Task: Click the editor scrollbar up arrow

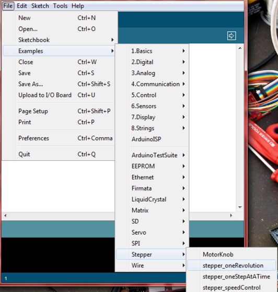Action: pos(240,48)
